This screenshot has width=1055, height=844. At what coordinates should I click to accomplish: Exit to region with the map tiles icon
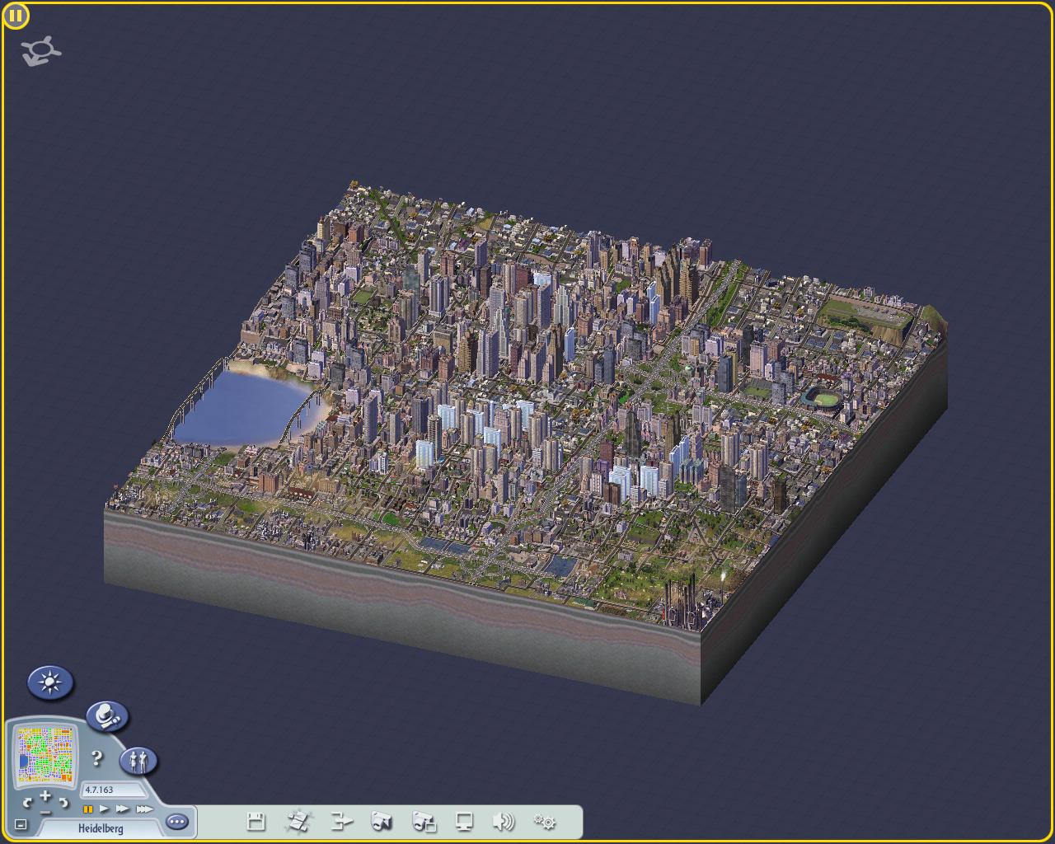click(x=298, y=821)
